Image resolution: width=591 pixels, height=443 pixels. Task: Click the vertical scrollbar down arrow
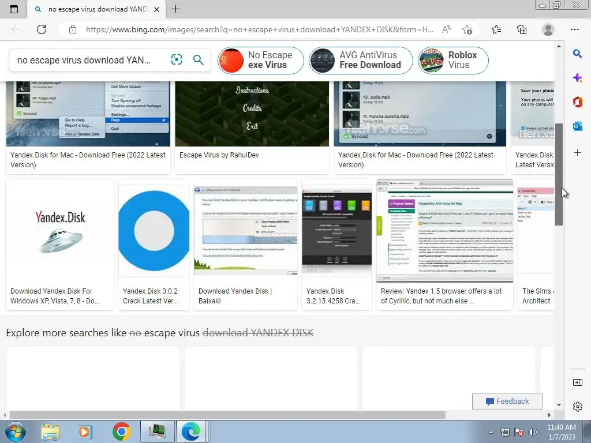point(559,405)
